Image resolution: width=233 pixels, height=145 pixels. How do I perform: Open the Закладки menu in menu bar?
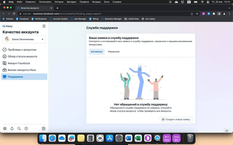(71, 2)
